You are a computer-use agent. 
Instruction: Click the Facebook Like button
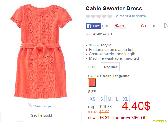click(x=93, y=26)
